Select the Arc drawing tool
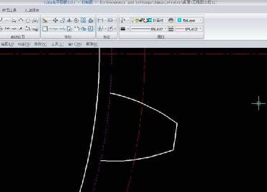Image resolution: width=267 pixels, height=192 pixels. [x=21, y=20]
